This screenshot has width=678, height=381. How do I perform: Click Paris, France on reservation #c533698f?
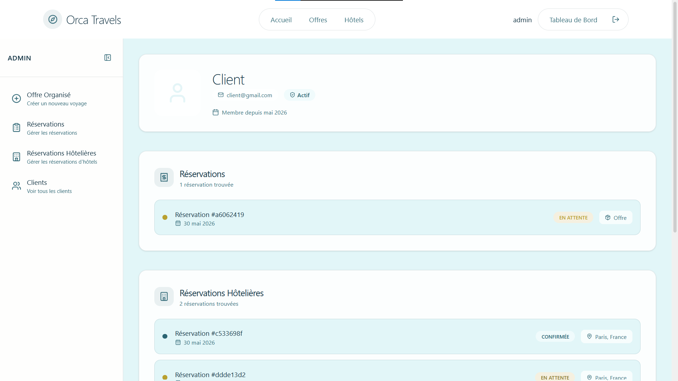(x=606, y=337)
